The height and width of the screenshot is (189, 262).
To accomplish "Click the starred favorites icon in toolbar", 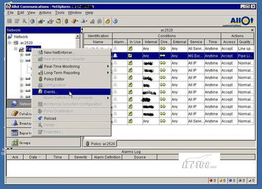I will tap(59, 21).
